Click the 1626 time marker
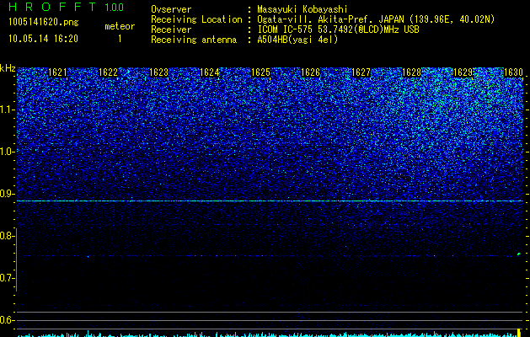Viewport: 530px width, 337px height. tap(310, 72)
